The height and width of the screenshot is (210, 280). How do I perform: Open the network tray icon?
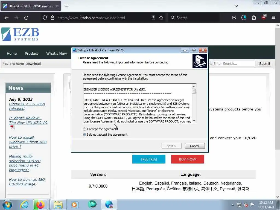239,205
